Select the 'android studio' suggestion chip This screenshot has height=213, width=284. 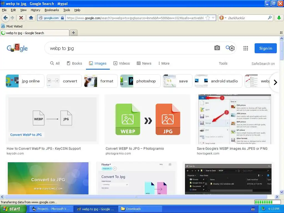[x=219, y=81]
